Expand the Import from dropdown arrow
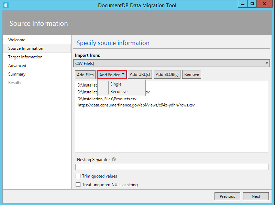The height and width of the screenshot is (205, 275). (x=267, y=64)
